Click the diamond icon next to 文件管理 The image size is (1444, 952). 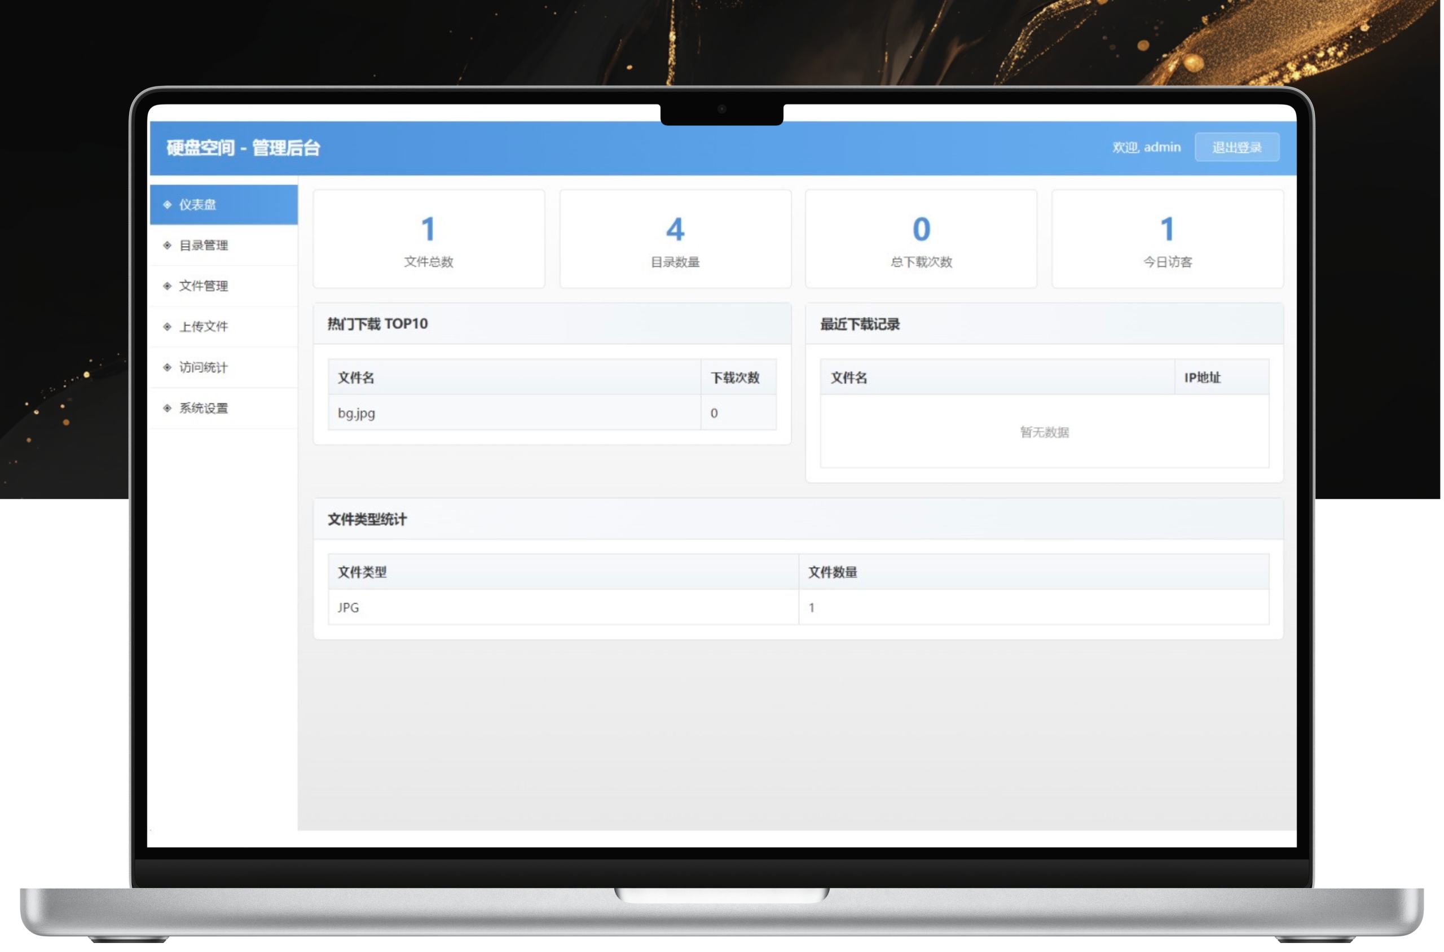point(168,286)
